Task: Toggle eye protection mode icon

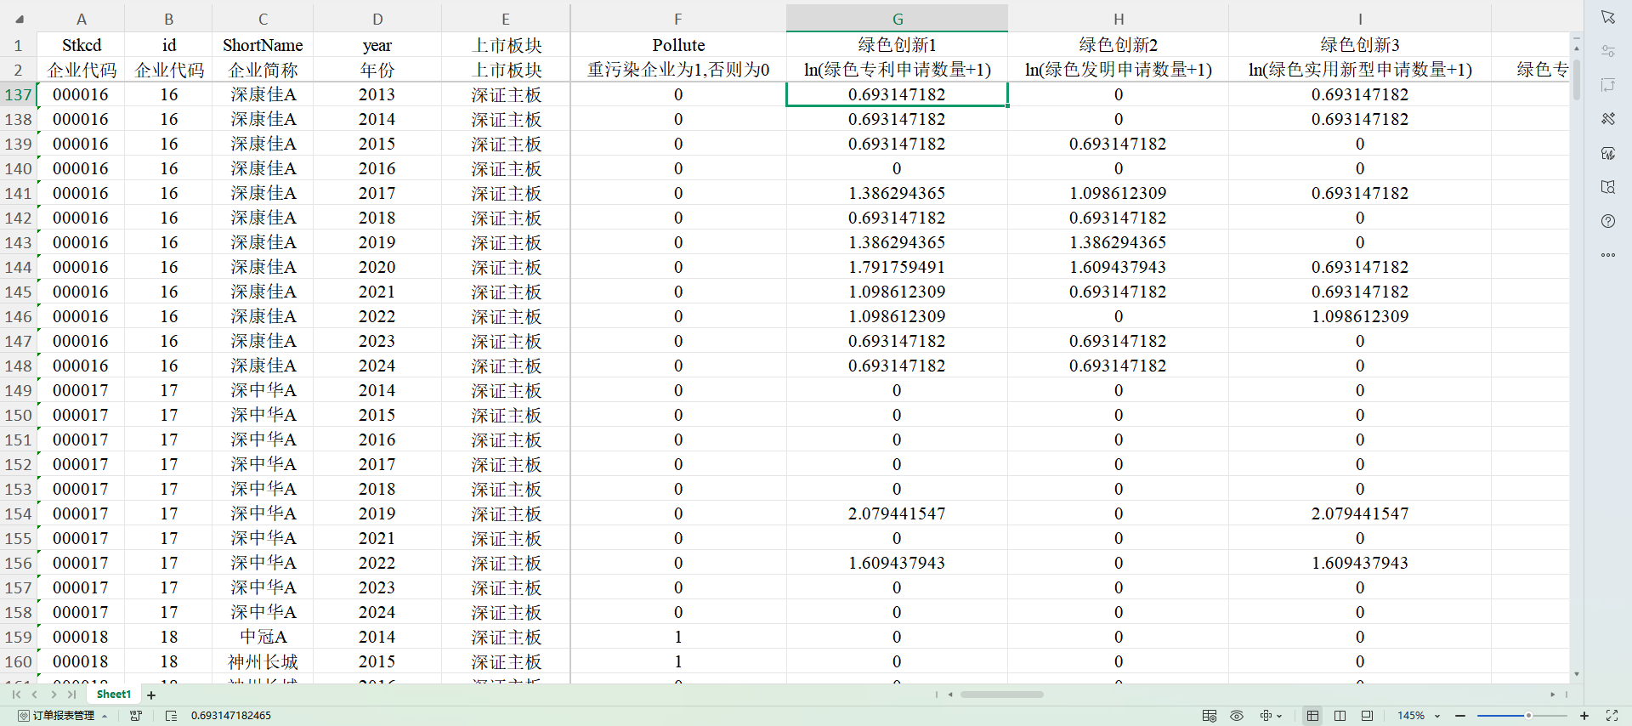Action: point(1237,716)
